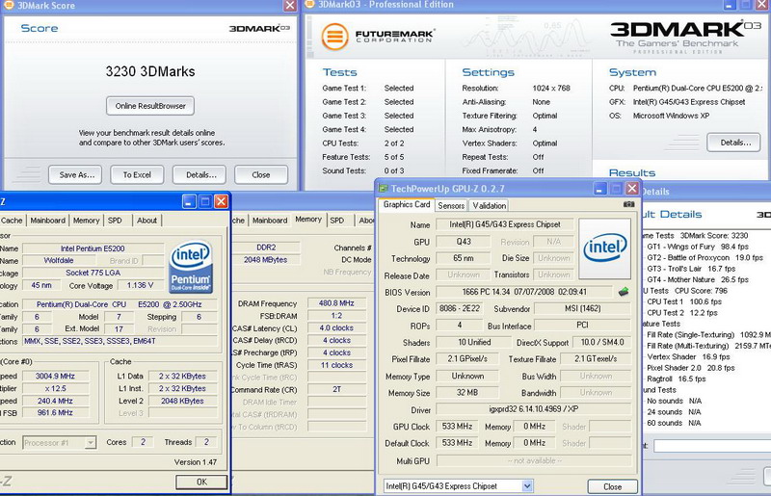Click the Memory Size value 32 MB
The height and width of the screenshot is (496, 771).
pos(466,392)
